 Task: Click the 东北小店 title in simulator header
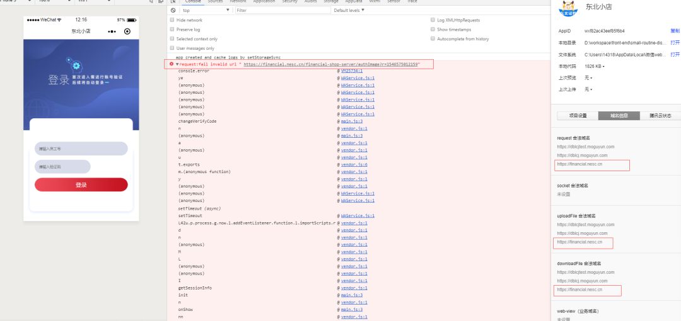pos(81,31)
